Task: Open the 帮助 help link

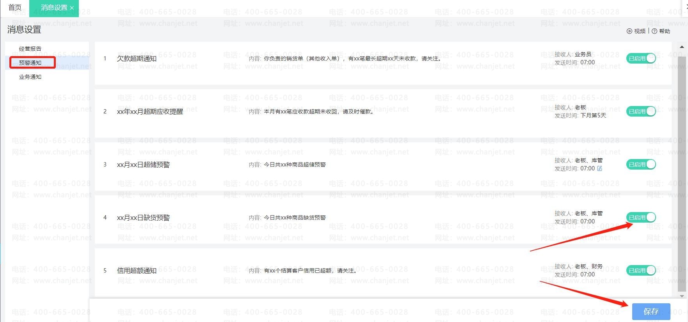Action: coord(661,31)
